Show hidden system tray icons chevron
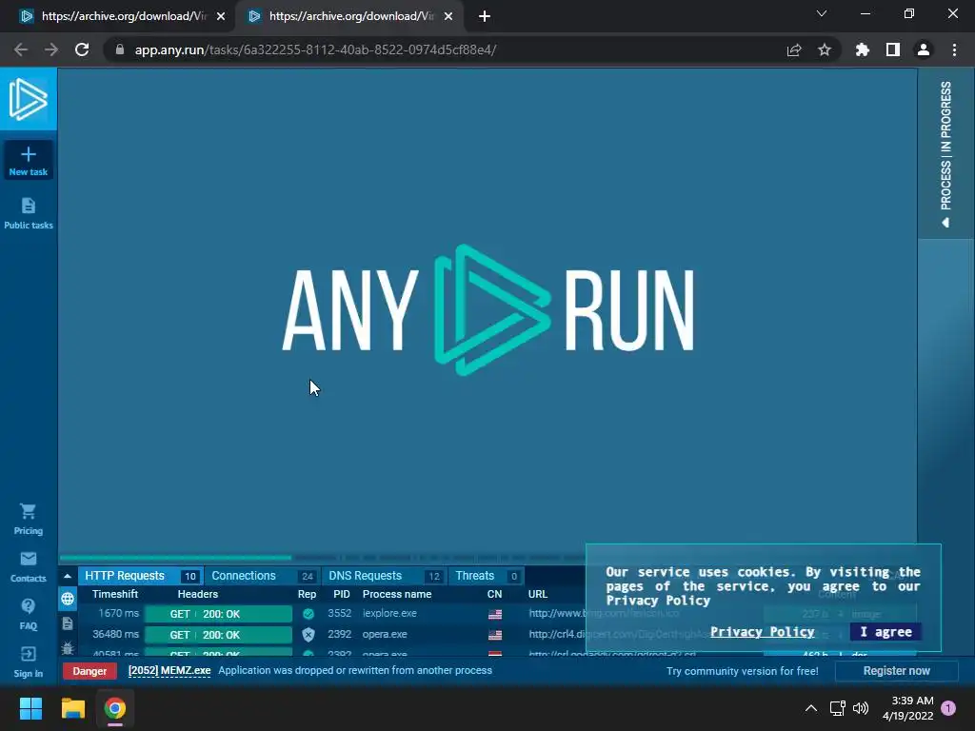This screenshot has height=731, width=975. (811, 708)
